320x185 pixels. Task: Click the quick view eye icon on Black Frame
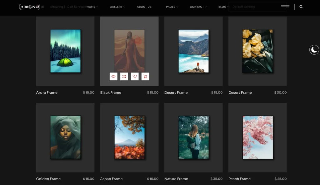113,77
